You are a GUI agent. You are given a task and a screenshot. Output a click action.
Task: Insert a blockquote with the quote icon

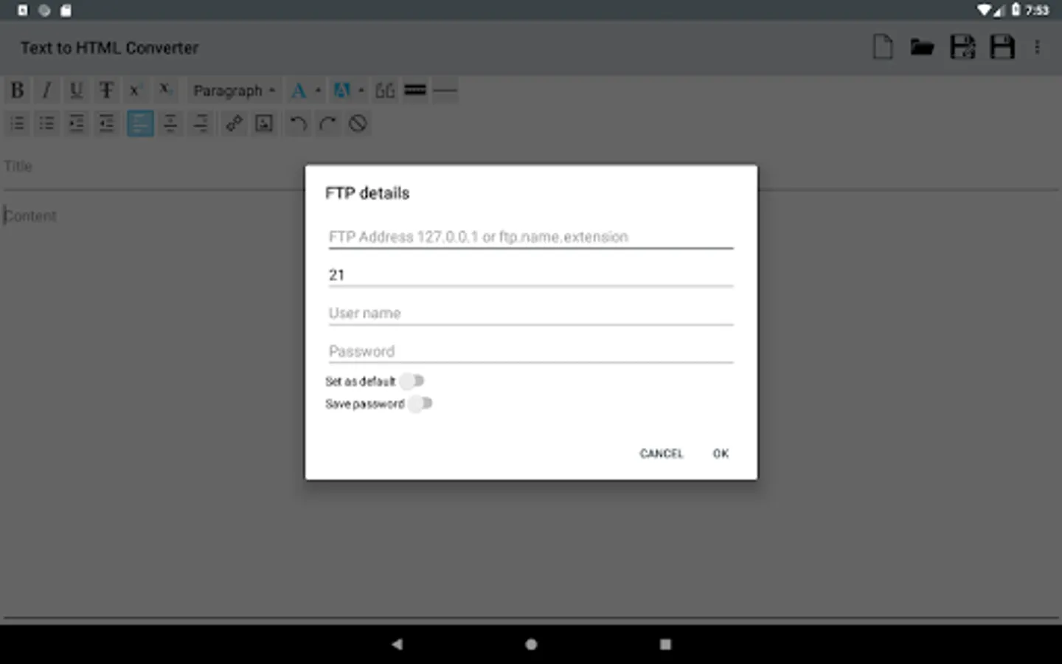point(386,91)
